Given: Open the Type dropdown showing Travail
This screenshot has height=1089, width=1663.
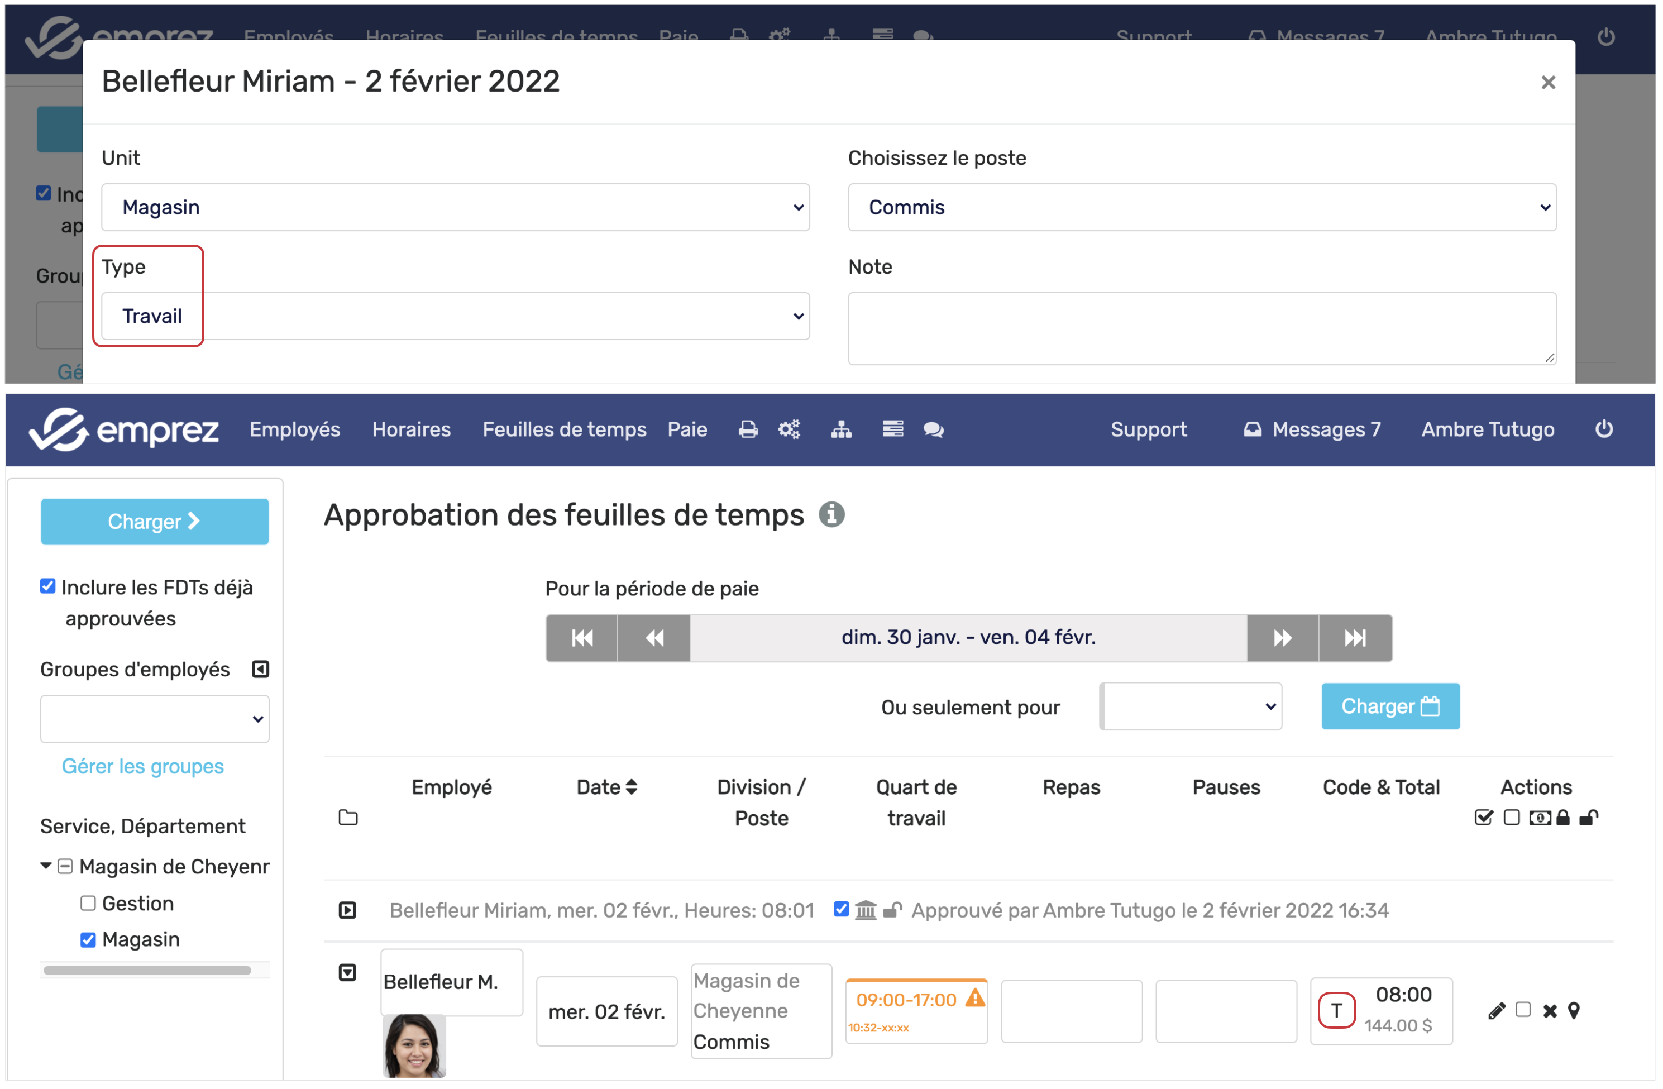Looking at the screenshot, I should (455, 316).
